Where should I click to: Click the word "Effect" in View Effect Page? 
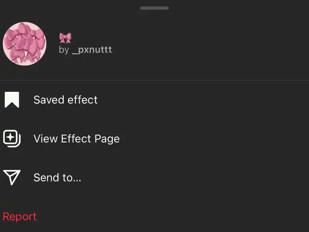76,139
